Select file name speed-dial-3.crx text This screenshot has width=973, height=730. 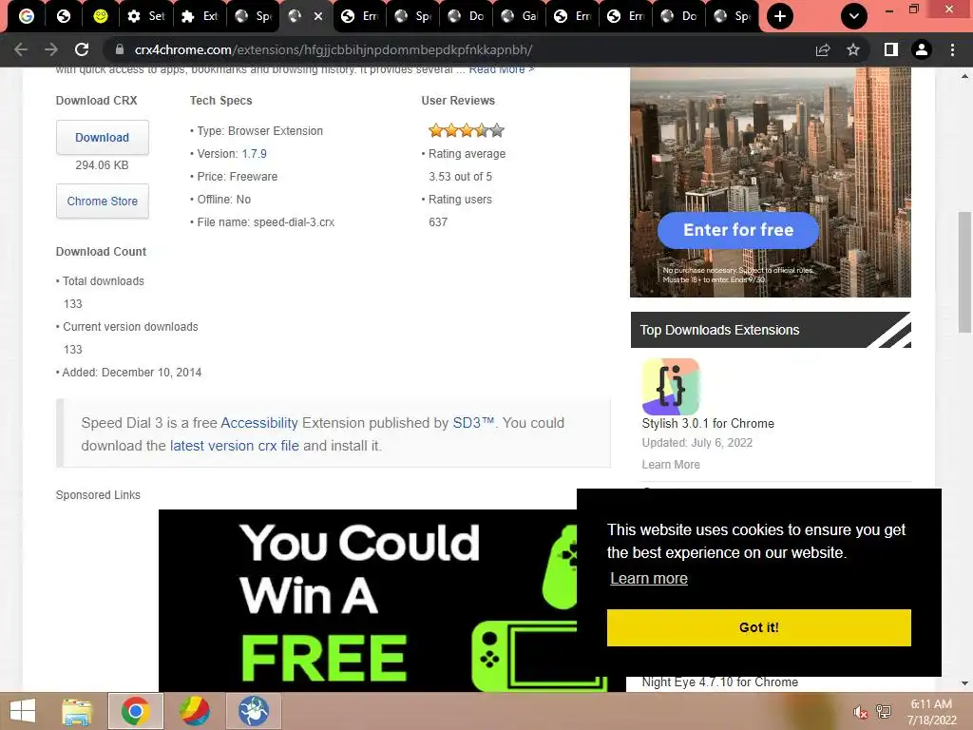pos(294,222)
